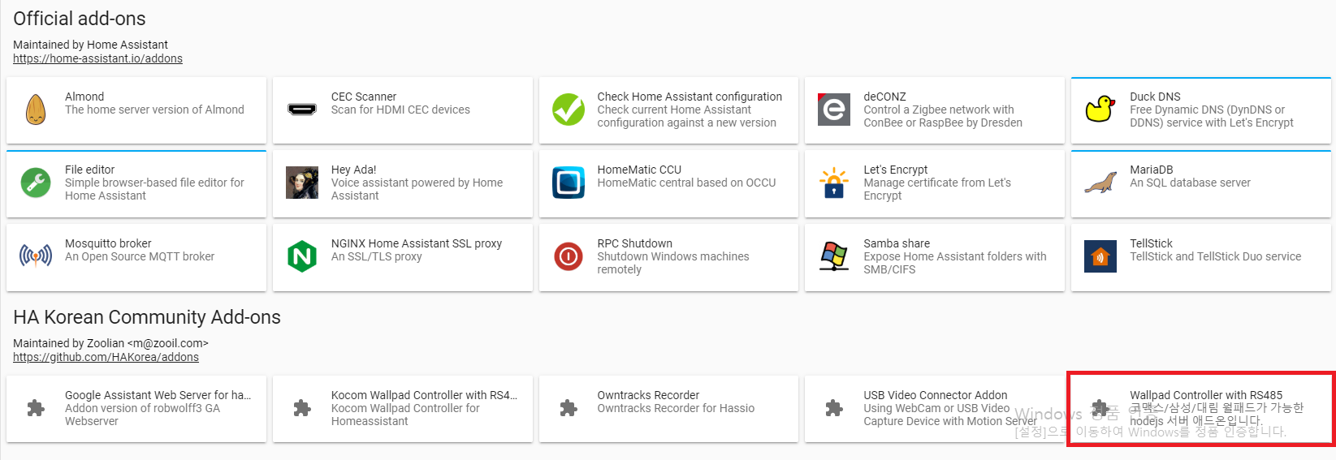Open the MariaDB add-on title
Viewport: 1336px width, 460px height.
(1151, 170)
